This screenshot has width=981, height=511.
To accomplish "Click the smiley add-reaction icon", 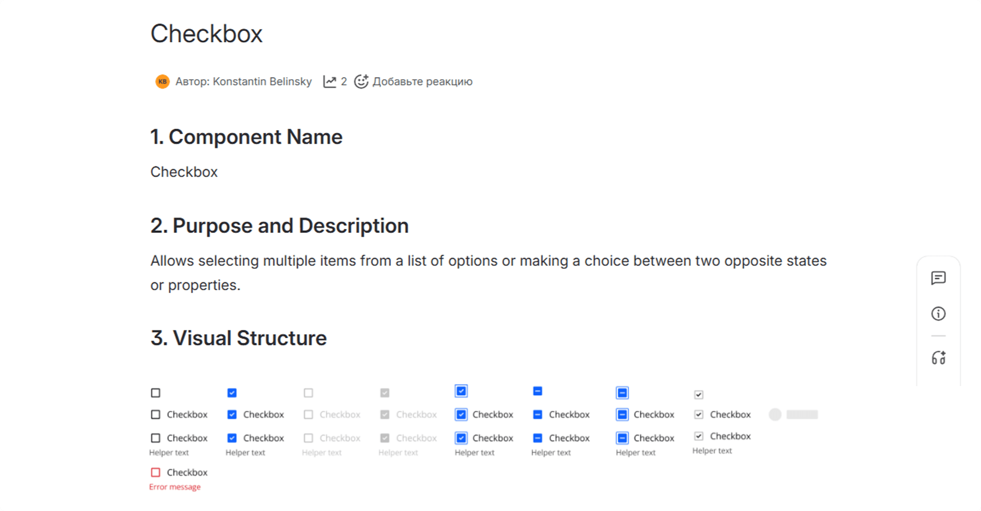I will pos(361,81).
